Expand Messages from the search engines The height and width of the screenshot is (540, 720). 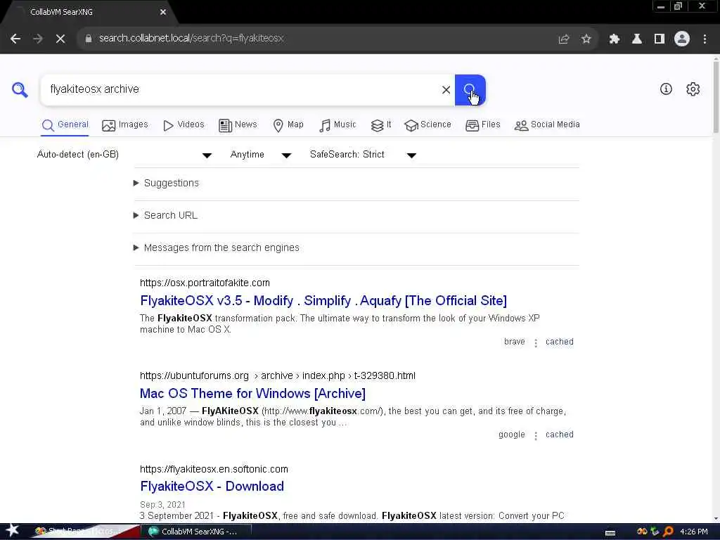point(216,248)
